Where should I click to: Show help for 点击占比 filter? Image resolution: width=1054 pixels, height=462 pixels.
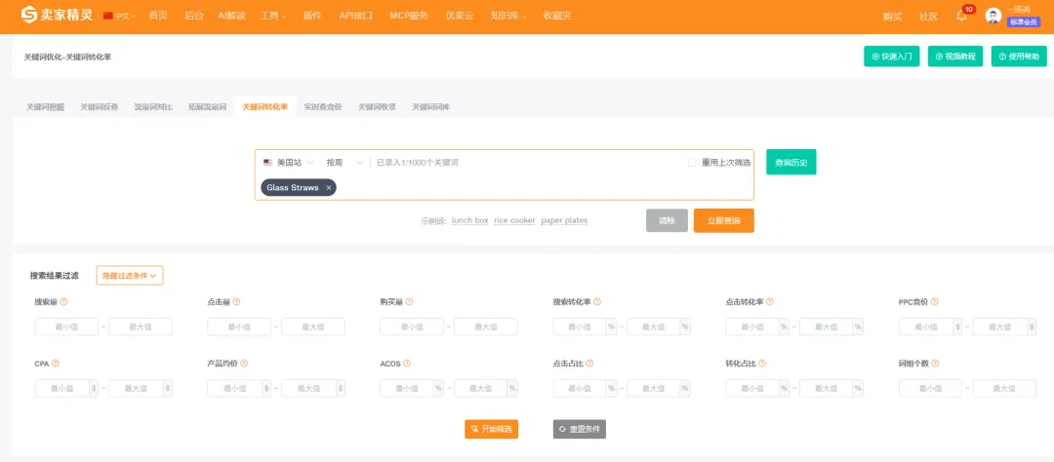588,364
